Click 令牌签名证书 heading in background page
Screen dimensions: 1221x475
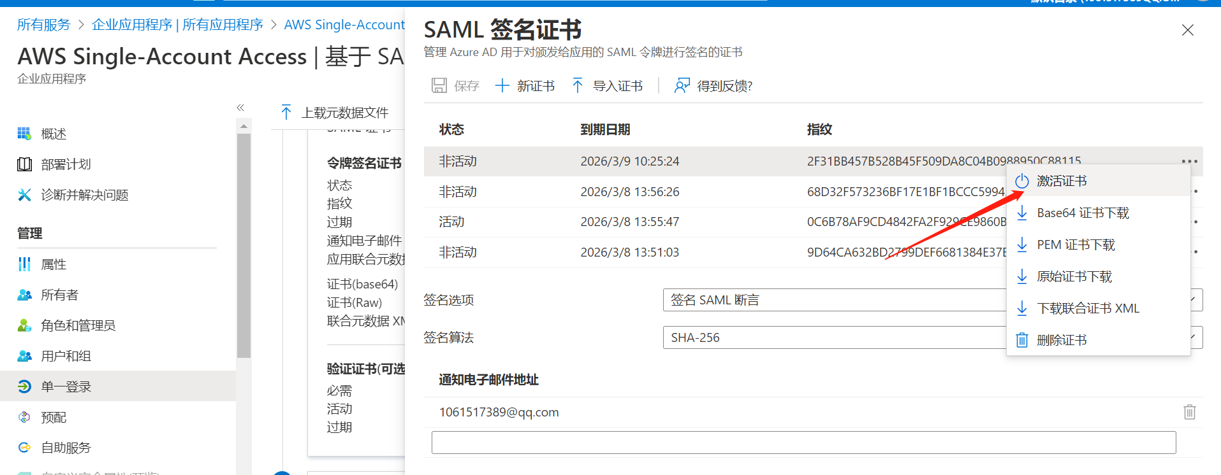[x=364, y=163]
